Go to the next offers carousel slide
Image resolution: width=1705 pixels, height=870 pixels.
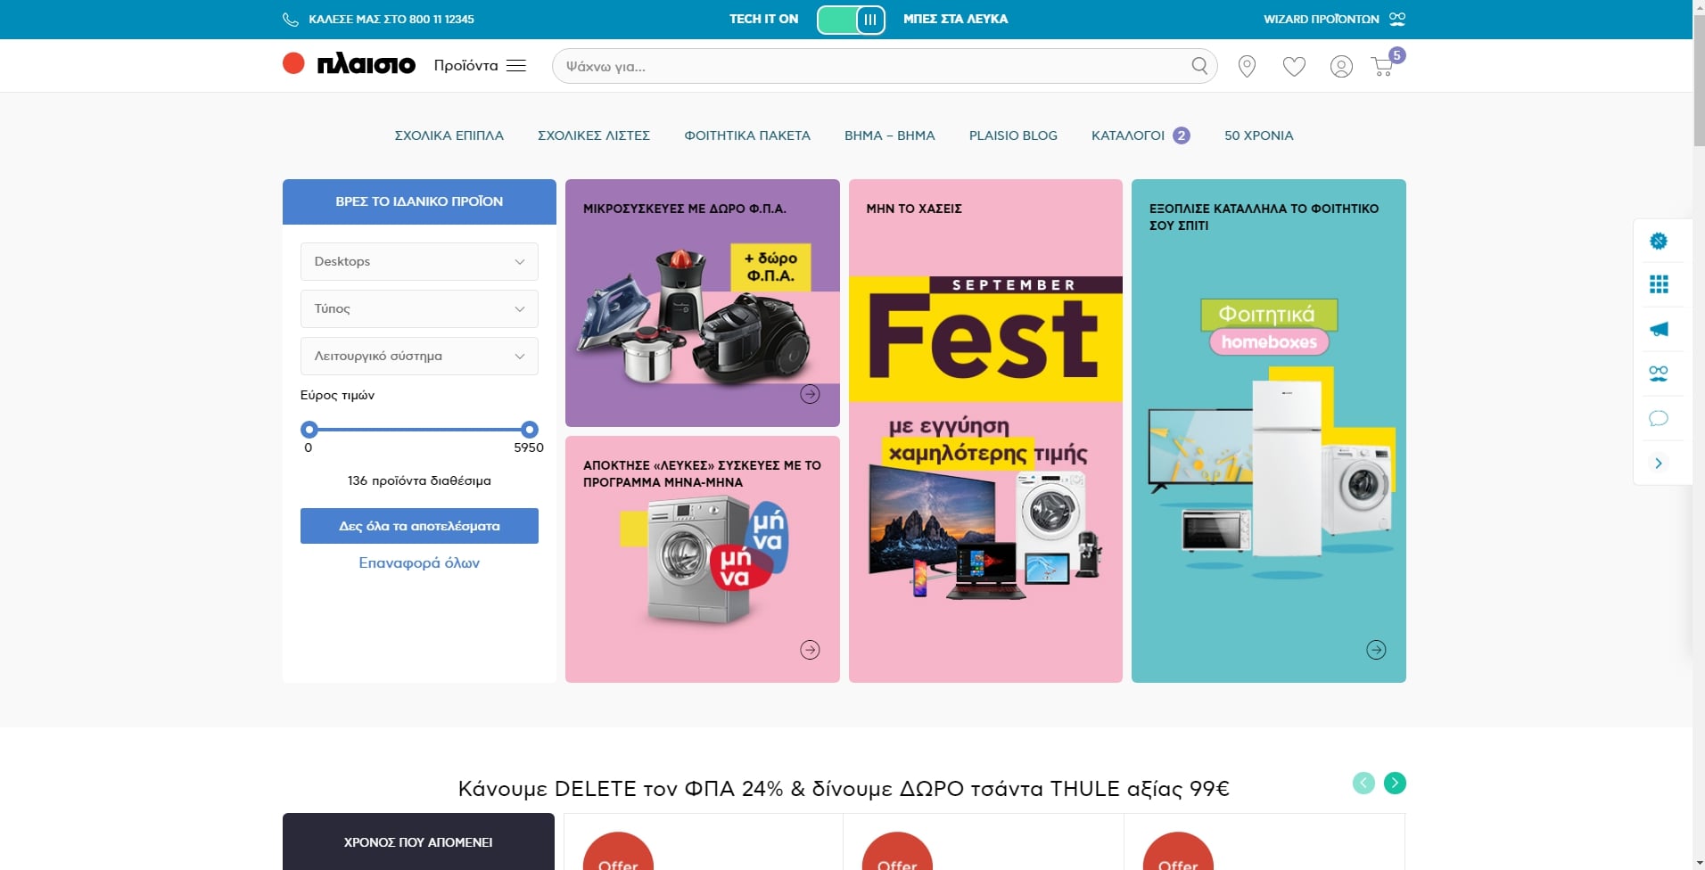[x=1395, y=783]
